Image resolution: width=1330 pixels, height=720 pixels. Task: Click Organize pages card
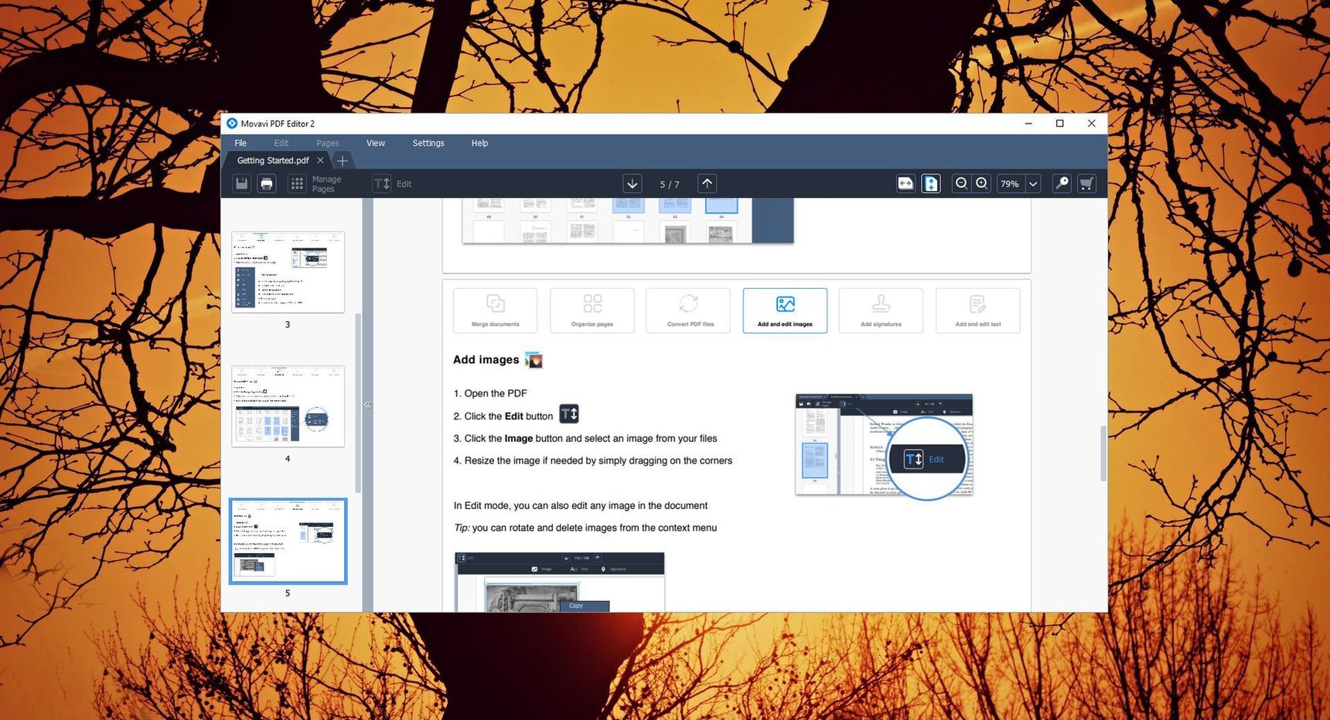pyautogui.click(x=592, y=311)
